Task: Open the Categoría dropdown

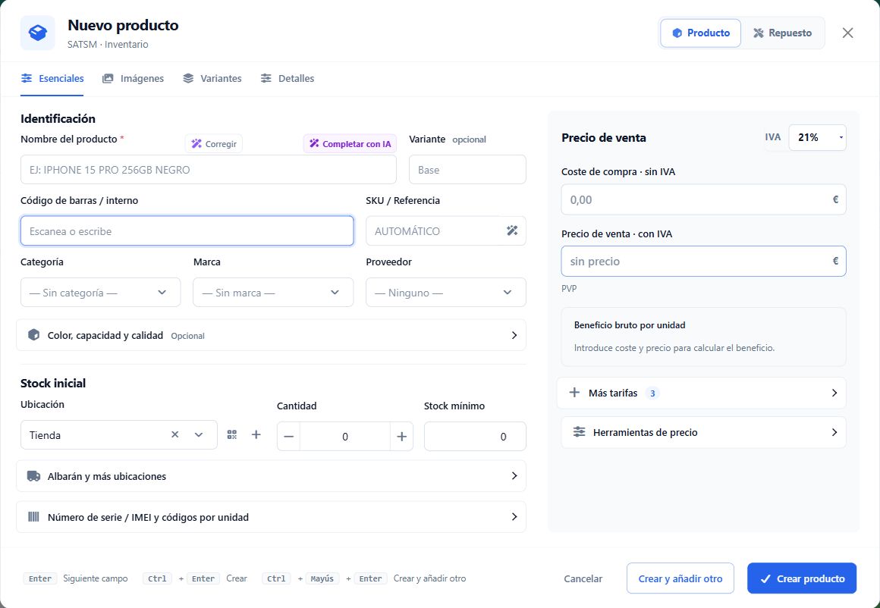Action: pyautogui.click(x=100, y=292)
